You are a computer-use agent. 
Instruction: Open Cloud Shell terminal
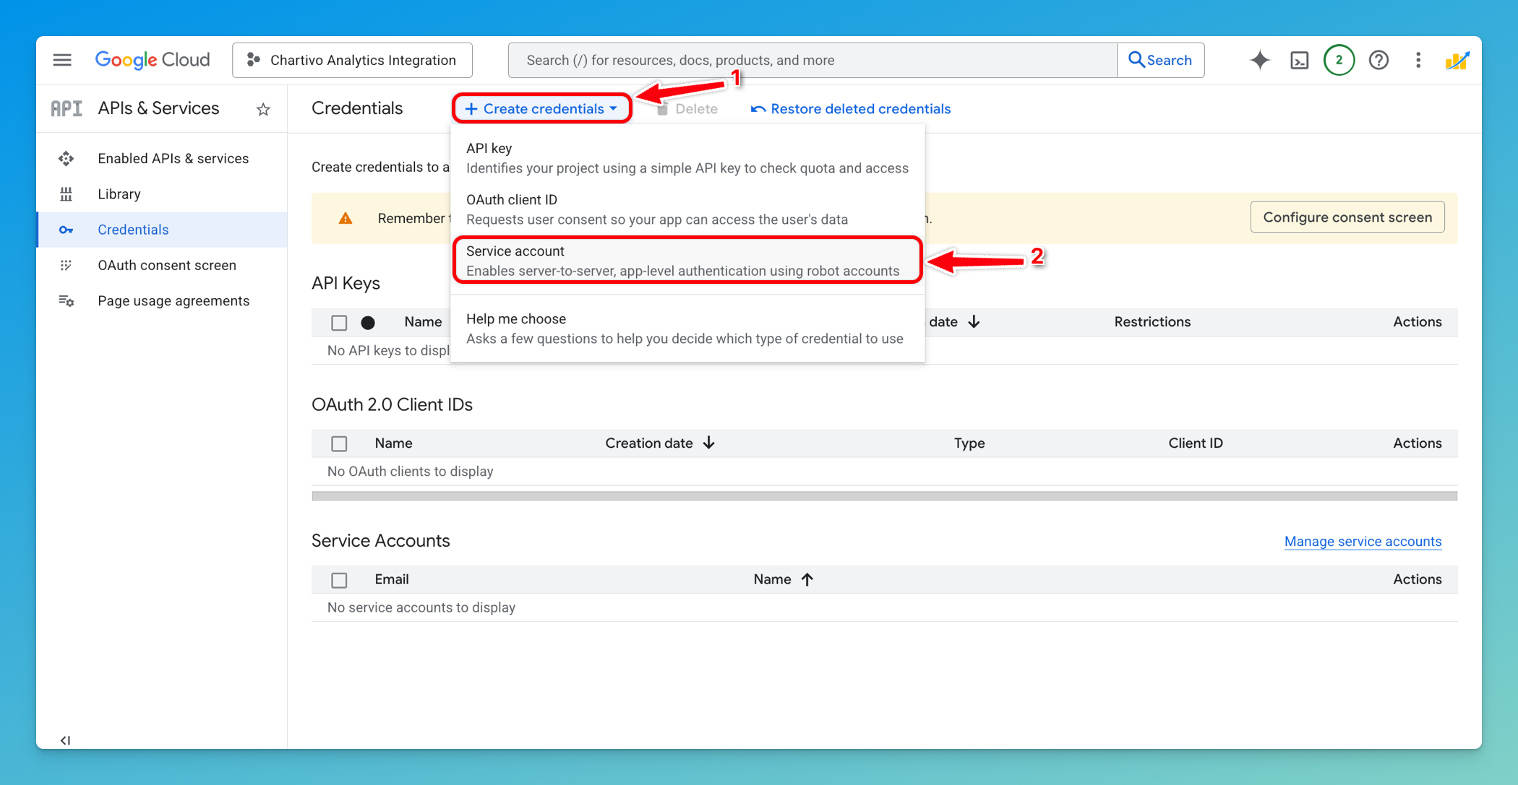point(1299,60)
